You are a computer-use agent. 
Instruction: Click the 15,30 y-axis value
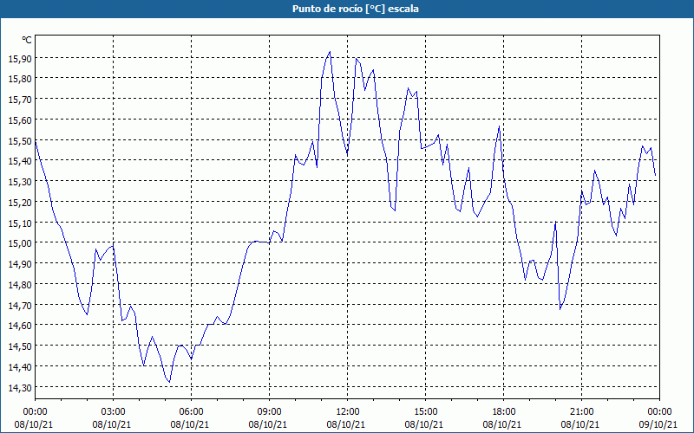[x=19, y=182]
